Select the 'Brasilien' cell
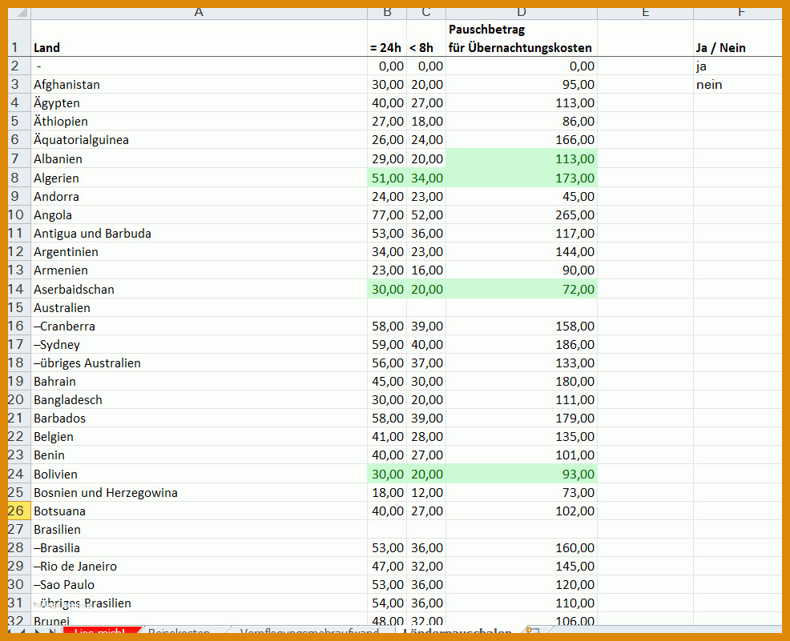This screenshot has width=790, height=641. click(199, 529)
